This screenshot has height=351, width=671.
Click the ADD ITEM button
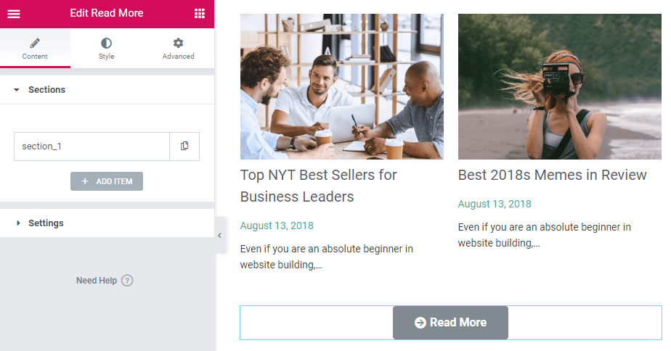(107, 181)
